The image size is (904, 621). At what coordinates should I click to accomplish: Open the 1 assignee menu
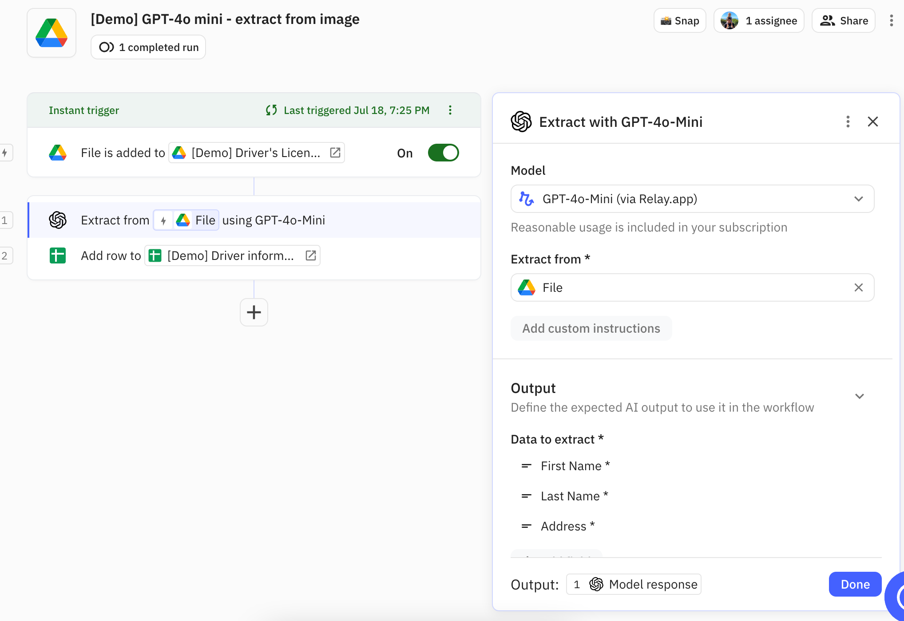[x=759, y=20]
